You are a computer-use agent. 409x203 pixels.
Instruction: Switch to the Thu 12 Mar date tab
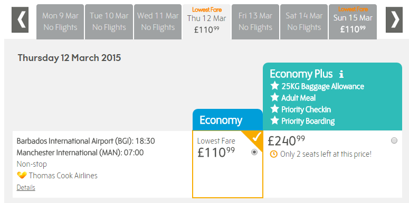[x=206, y=22]
